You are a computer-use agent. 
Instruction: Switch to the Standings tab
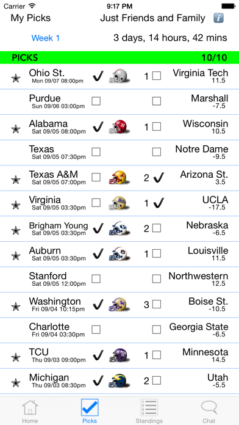pyautogui.click(x=149, y=411)
